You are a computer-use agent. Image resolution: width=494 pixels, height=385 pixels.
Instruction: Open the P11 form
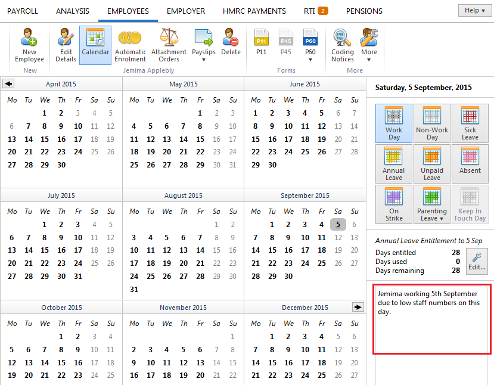tap(261, 42)
